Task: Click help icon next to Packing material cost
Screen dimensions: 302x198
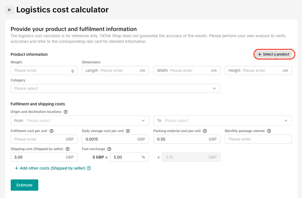Action: click(x=205, y=131)
